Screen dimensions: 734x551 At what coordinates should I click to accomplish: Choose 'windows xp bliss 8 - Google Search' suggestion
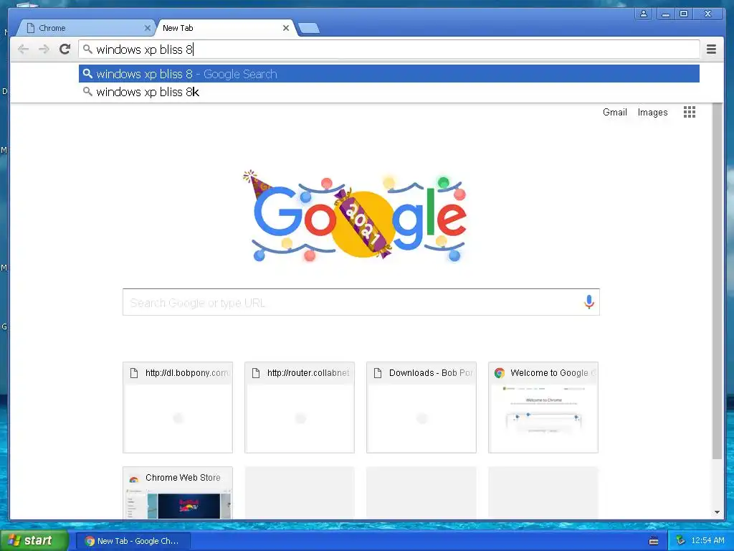pos(389,74)
